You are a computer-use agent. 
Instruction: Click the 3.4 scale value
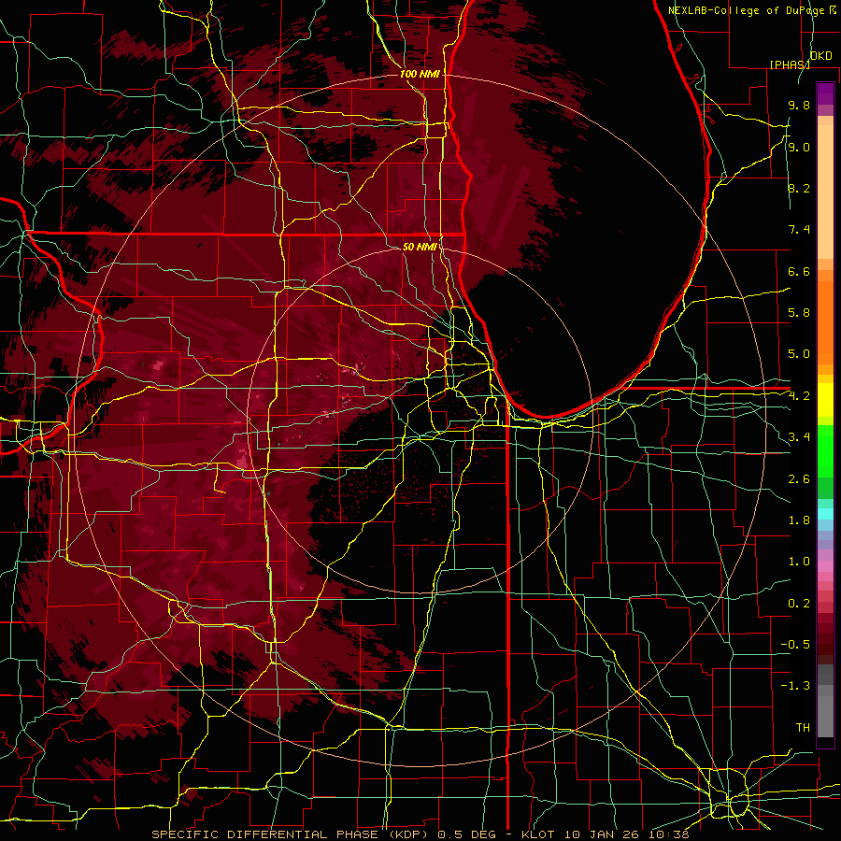(x=799, y=437)
